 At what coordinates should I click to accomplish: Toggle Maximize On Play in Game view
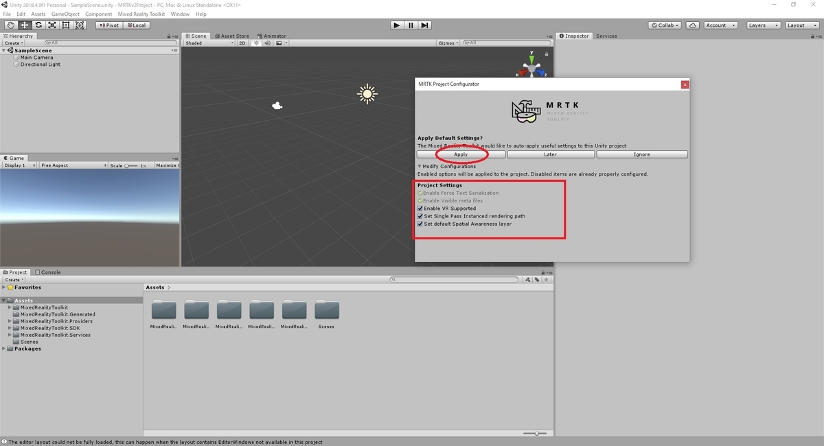coord(167,165)
